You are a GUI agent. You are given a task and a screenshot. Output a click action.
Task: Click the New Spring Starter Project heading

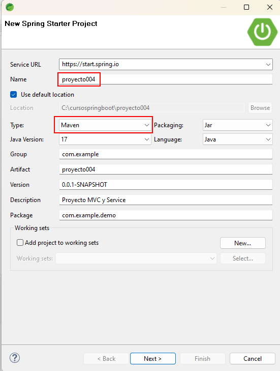click(51, 23)
